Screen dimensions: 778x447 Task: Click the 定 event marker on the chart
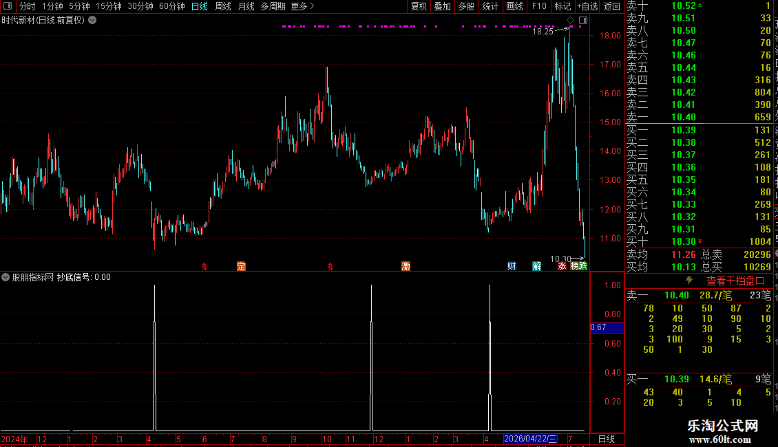coord(241,266)
